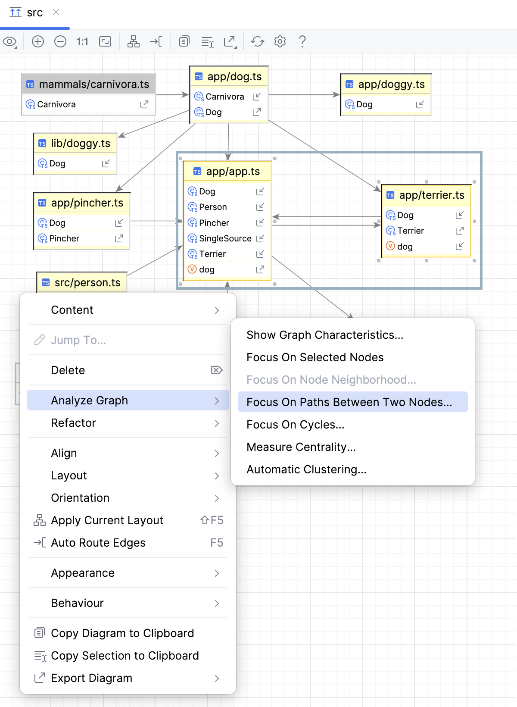The width and height of the screenshot is (517, 707).
Task: Select Person row in app/app.ts
Action: click(227, 207)
